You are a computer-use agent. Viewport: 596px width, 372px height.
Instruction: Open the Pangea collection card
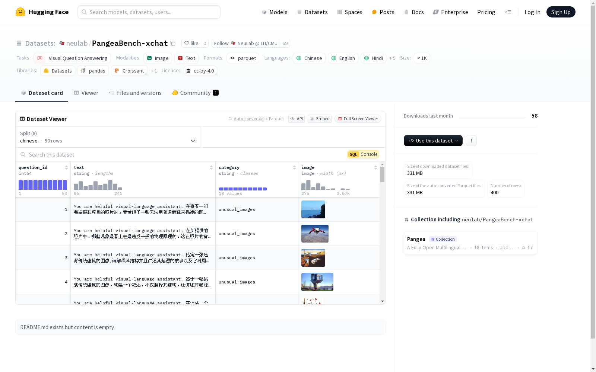click(470, 243)
